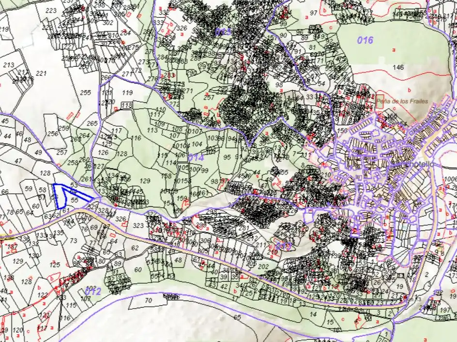Viewport: 457px width, 342px height.
Task: Click parcel number 265
Action: [92, 123]
